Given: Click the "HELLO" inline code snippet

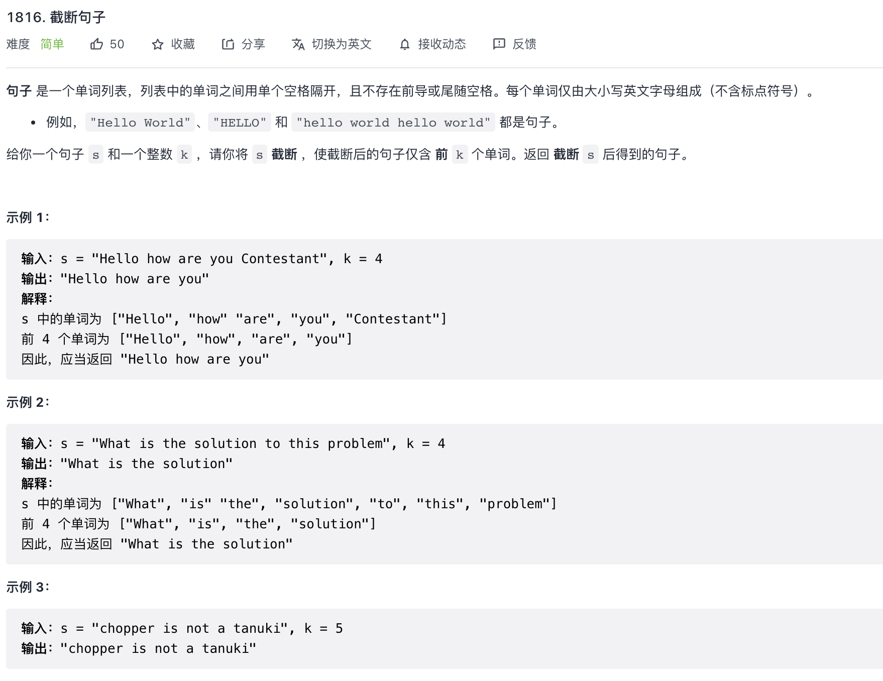Looking at the screenshot, I should tap(240, 123).
